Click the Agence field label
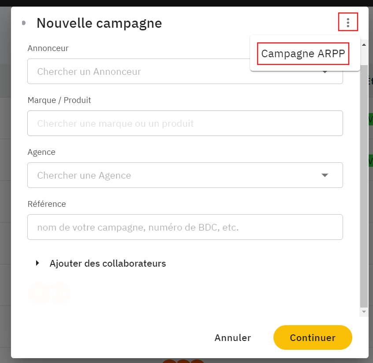 tap(41, 152)
